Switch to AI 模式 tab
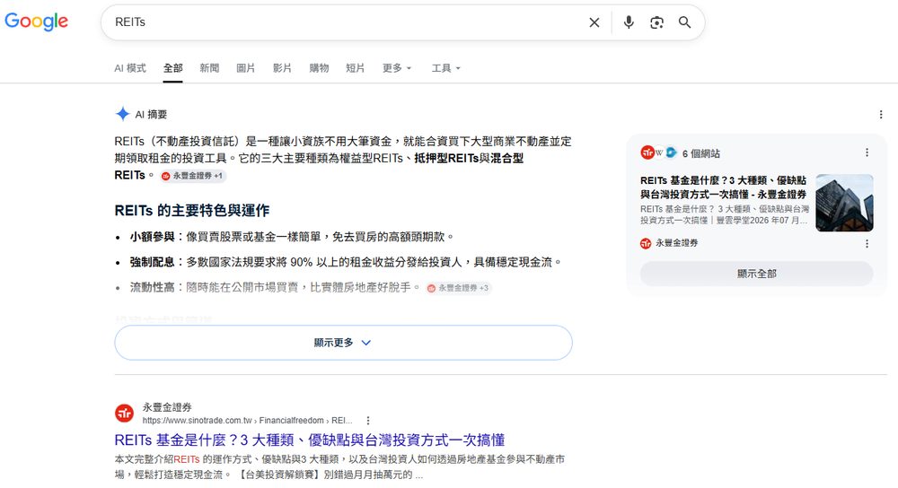The image size is (898, 488). click(130, 68)
